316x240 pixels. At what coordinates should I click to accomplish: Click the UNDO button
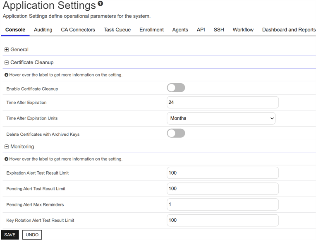pos(32,235)
